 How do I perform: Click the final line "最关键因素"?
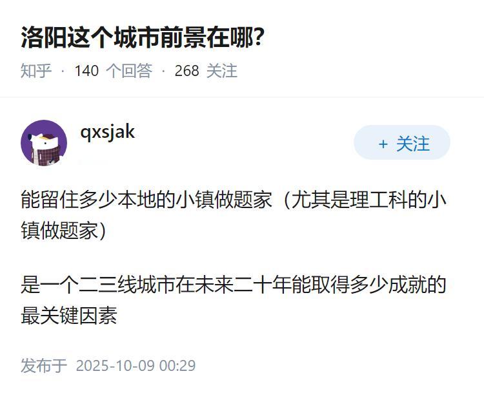click(68, 316)
